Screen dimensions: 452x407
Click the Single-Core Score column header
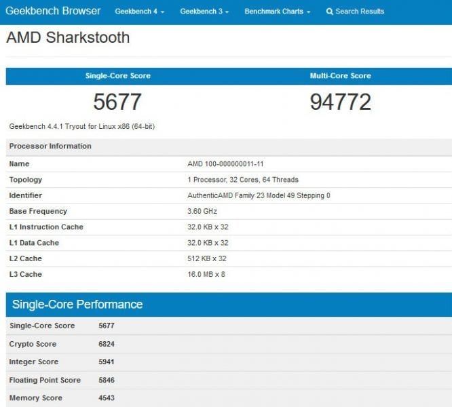[x=118, y=76]
